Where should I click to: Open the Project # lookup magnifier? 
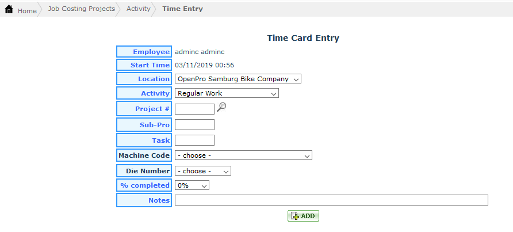(x=221, y=107)
